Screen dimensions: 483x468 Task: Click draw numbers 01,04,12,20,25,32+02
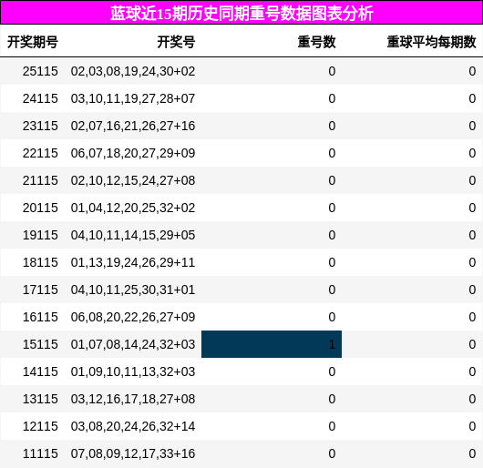133,208
